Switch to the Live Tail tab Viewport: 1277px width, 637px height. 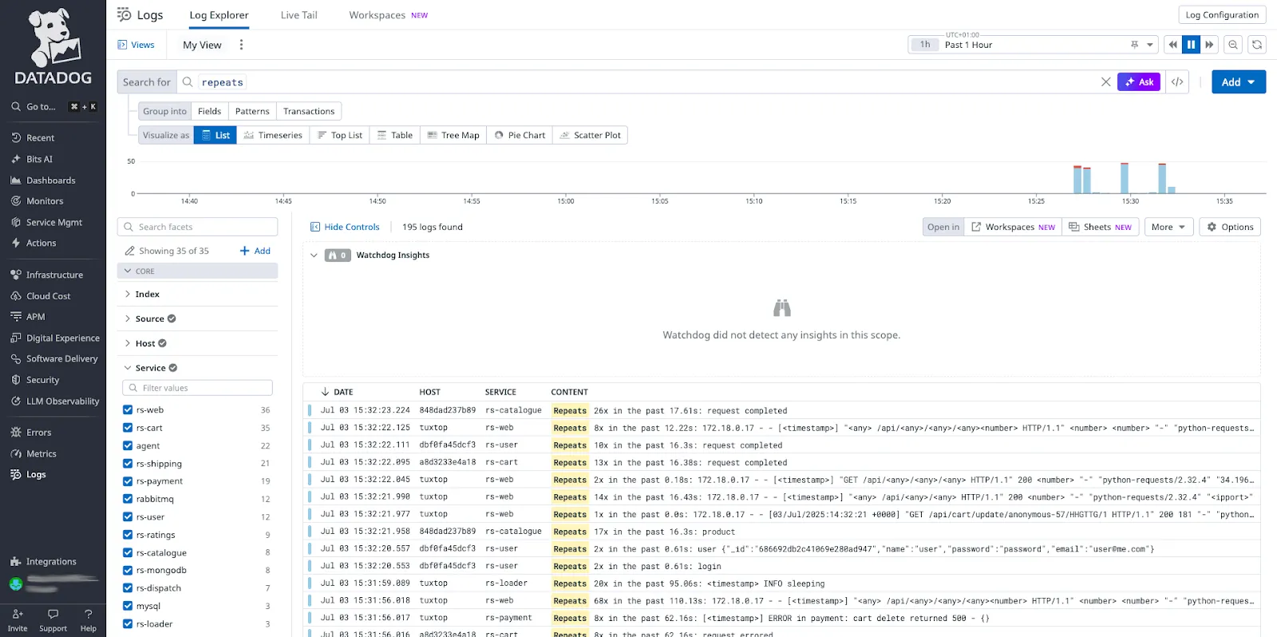click(299, 15)
